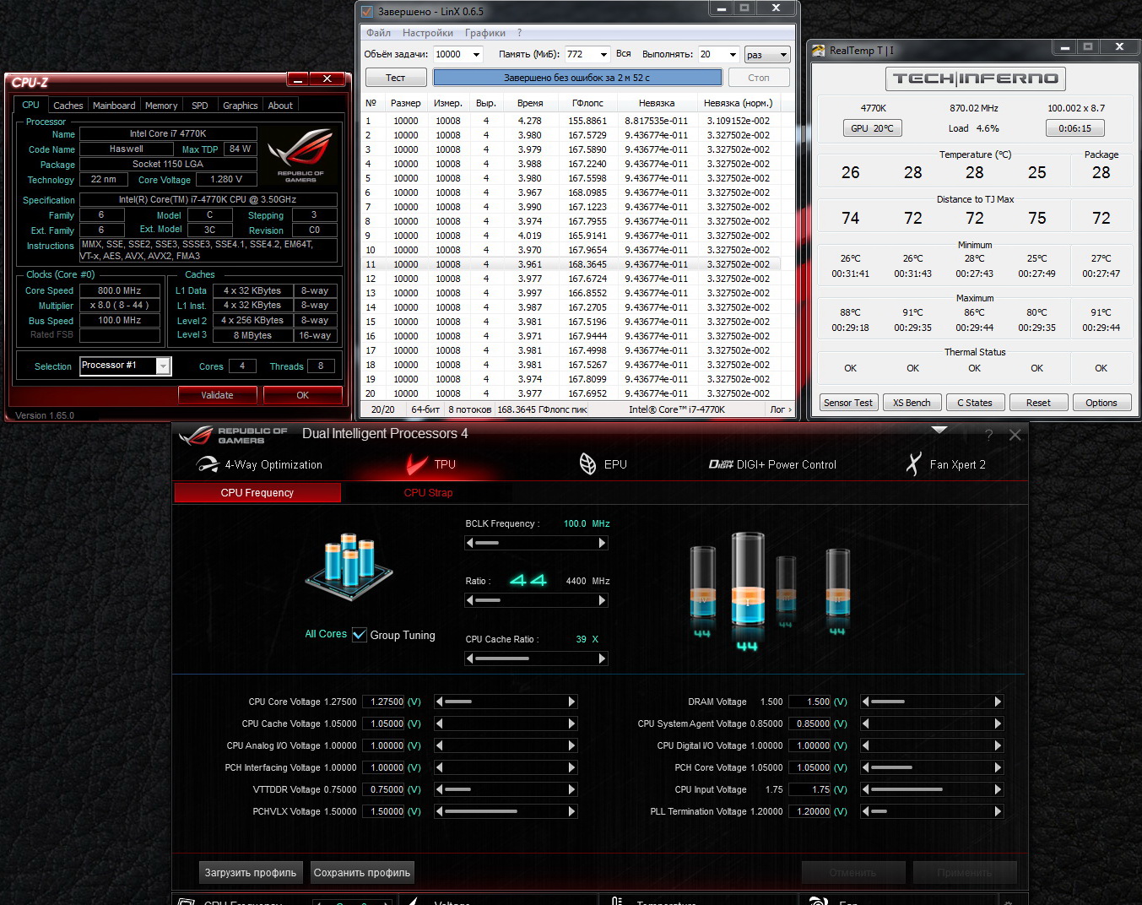Increase VTTDDR Voltage with right arrow
This screenshot has width=1142, height=905.
571,789
